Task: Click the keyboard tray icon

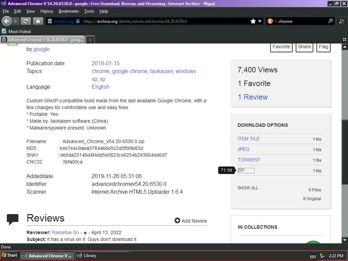Action: coord(313,256)
